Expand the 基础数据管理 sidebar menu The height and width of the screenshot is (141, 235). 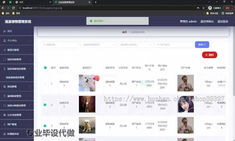(x=17, y=96)
